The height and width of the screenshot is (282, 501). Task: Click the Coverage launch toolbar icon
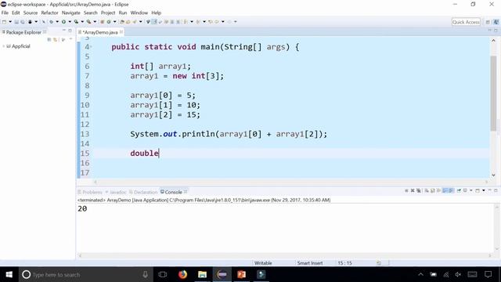76,22
